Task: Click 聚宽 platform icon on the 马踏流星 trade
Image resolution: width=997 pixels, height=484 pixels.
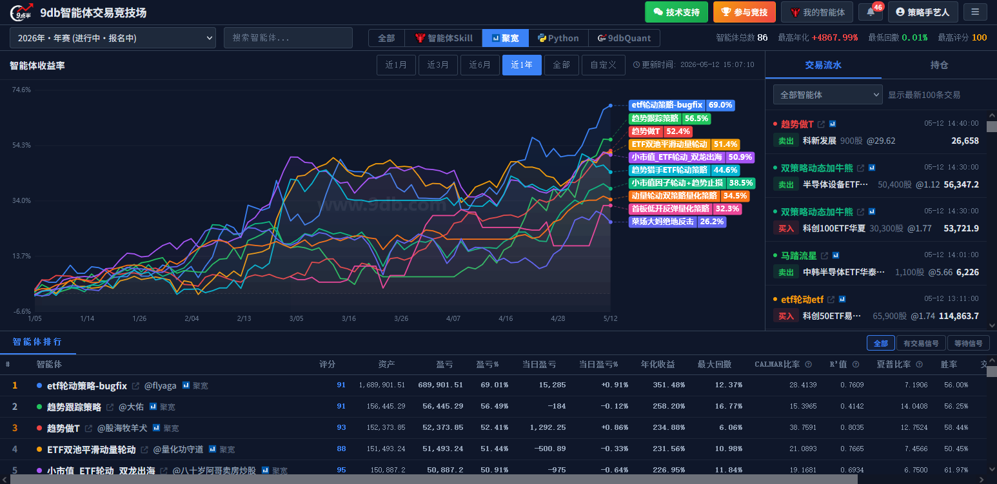Action: (836, 256)
